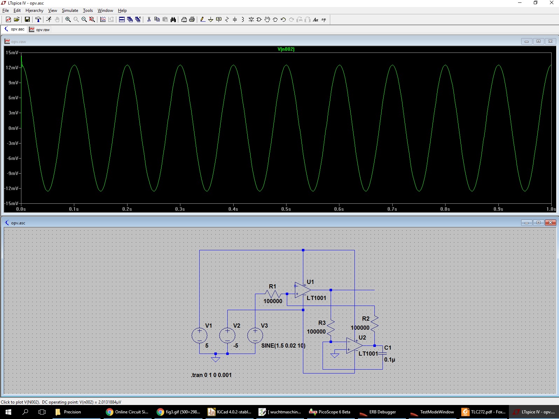Image resolution: width=559 pixels, height=419 pixels.
Task: Switch to the opv.raw tab
Action: [x=39, y=30]
